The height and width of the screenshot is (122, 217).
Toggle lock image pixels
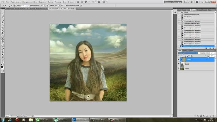[x=188, y=56]
